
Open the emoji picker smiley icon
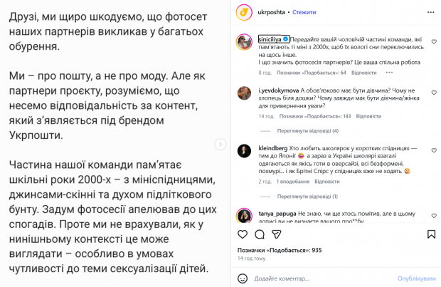(243, 278)
